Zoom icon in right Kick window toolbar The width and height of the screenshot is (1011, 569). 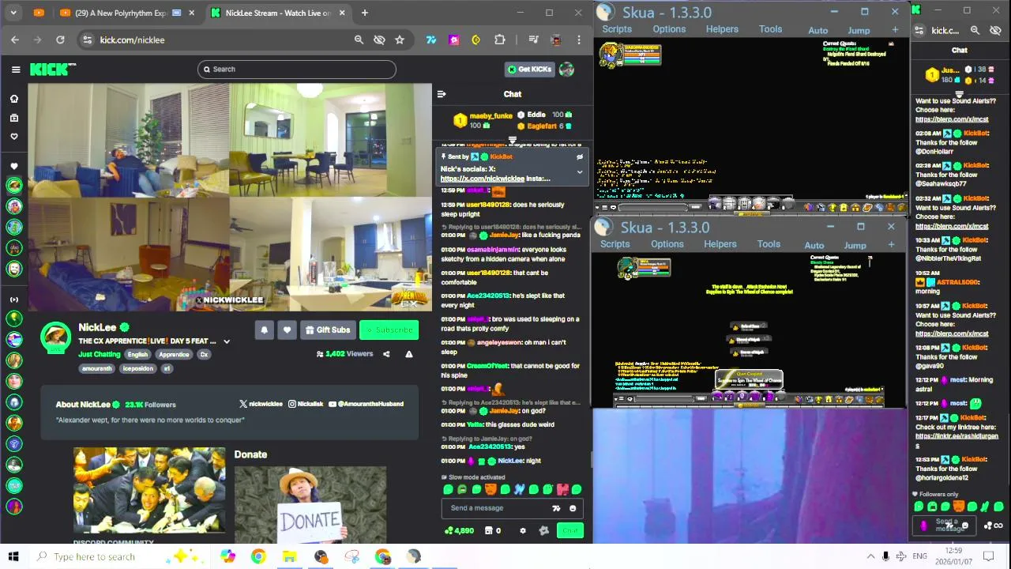975,30
